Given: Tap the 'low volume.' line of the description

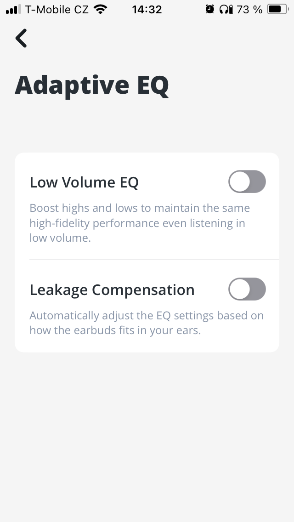Looking at the screenshot, I should pos(60,238).
